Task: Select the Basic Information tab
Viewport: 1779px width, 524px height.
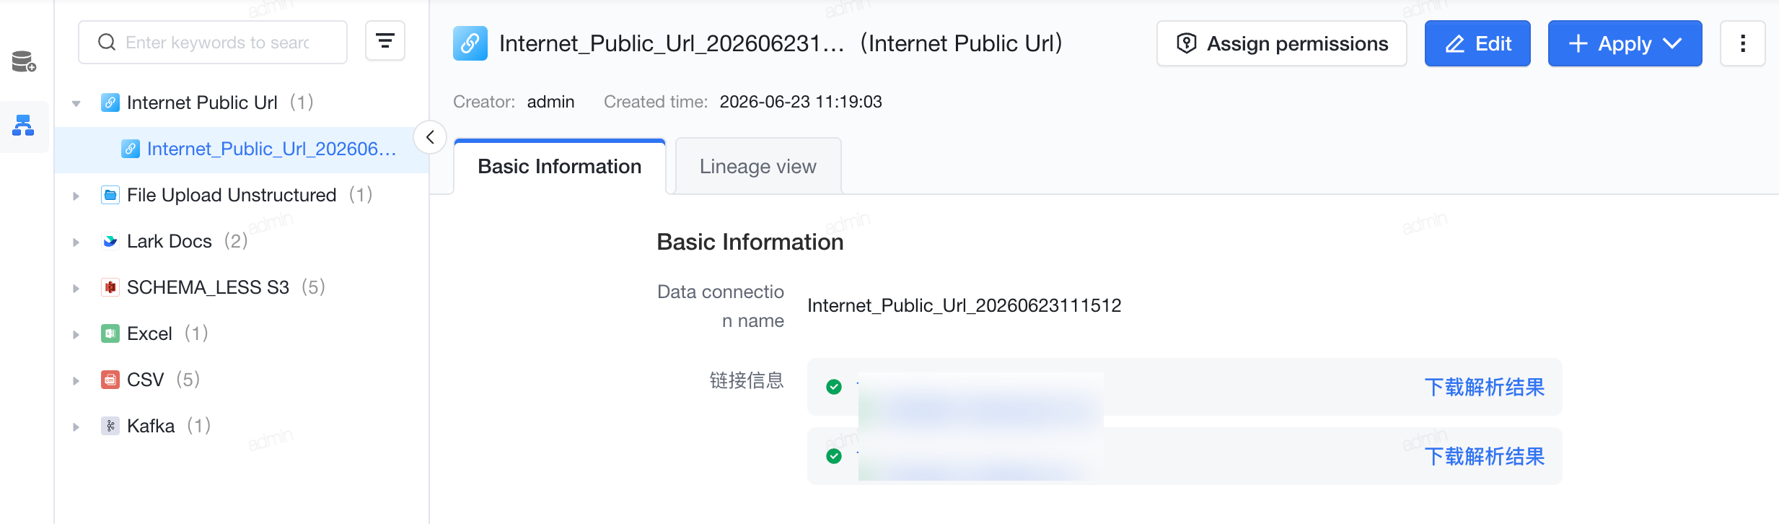Action: (560, 167)
